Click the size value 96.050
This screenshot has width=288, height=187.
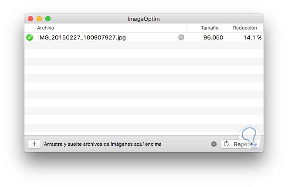tap(213, 37)
